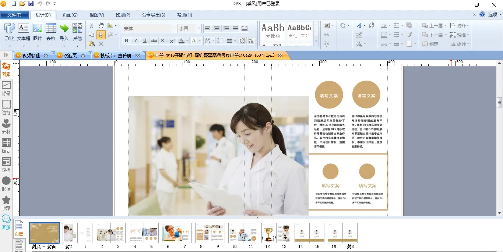Insert a 文本框 text box
Image resolution: width=503 pixels, height=252 pixels.
tap(24, 32)
